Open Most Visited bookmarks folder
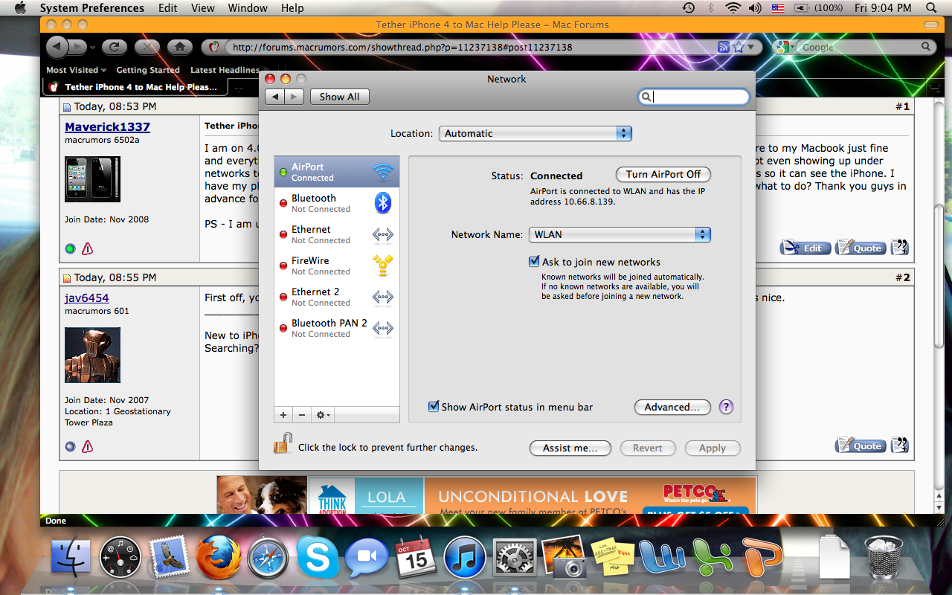 (x=77, y=70)
